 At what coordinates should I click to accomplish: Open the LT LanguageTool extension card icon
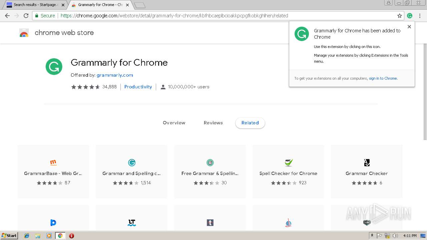click(x=132, y=223)
